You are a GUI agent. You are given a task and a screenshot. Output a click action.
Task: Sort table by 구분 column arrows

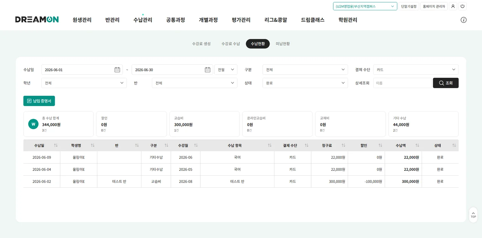(x=166, y=145)
